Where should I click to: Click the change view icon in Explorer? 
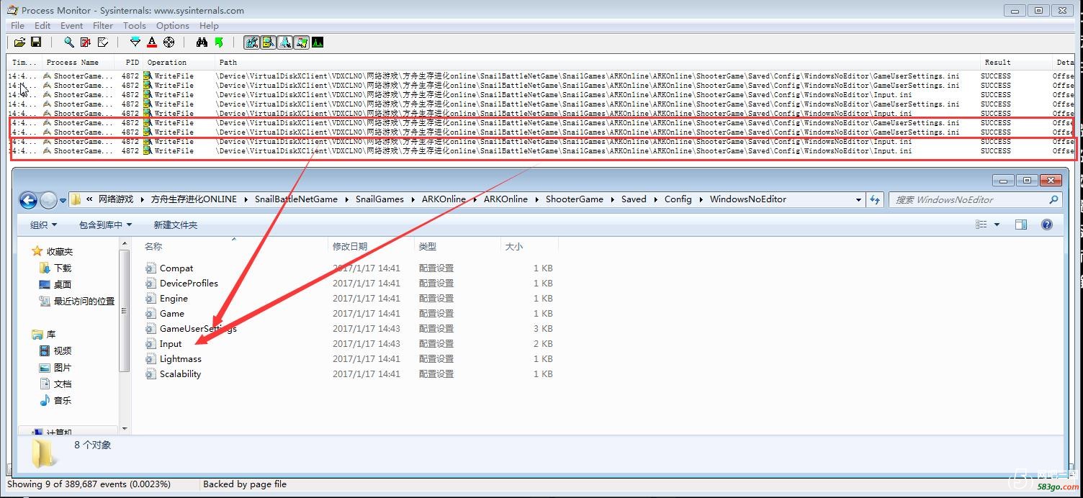pyautogui.click(x=981, y=225)
